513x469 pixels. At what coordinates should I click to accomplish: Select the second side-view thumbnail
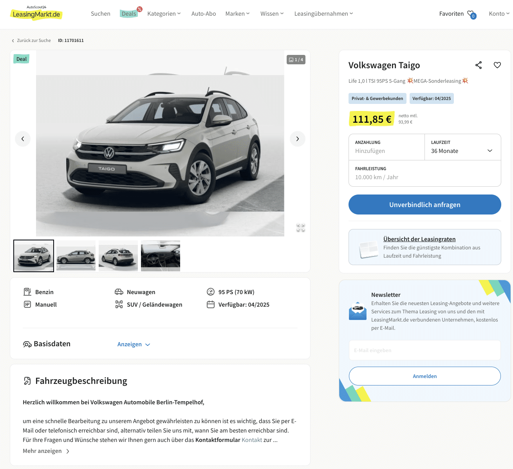click(x=76, y=256)
